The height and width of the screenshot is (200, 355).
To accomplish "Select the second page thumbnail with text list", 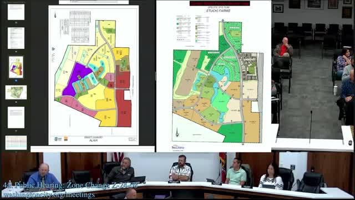I will point(16,38).
